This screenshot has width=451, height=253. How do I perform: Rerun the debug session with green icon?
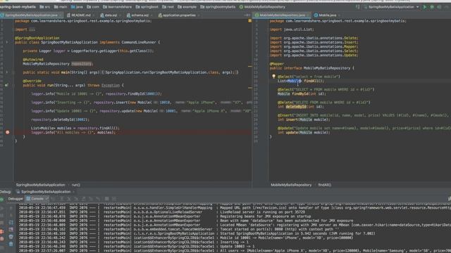pos(2,199)
